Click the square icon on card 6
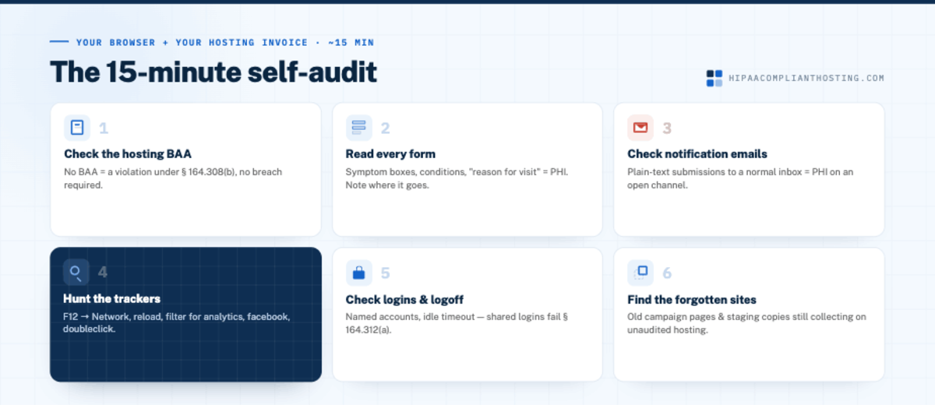Image resolution: width=935 pixels, height=405 pixels. (640, 273)
